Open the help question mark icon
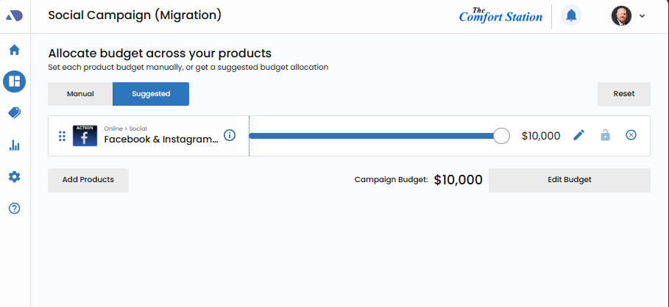Screen dimensions: 669x307 (x=14, y=209)
